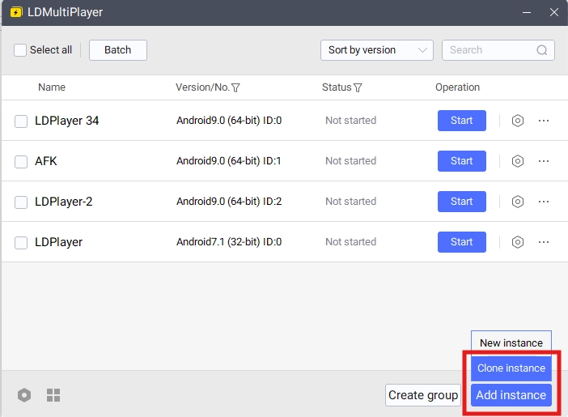Open more options menu for LDPlayer row
The height and width of the screenshot is (417, 568).
point(544,242)
